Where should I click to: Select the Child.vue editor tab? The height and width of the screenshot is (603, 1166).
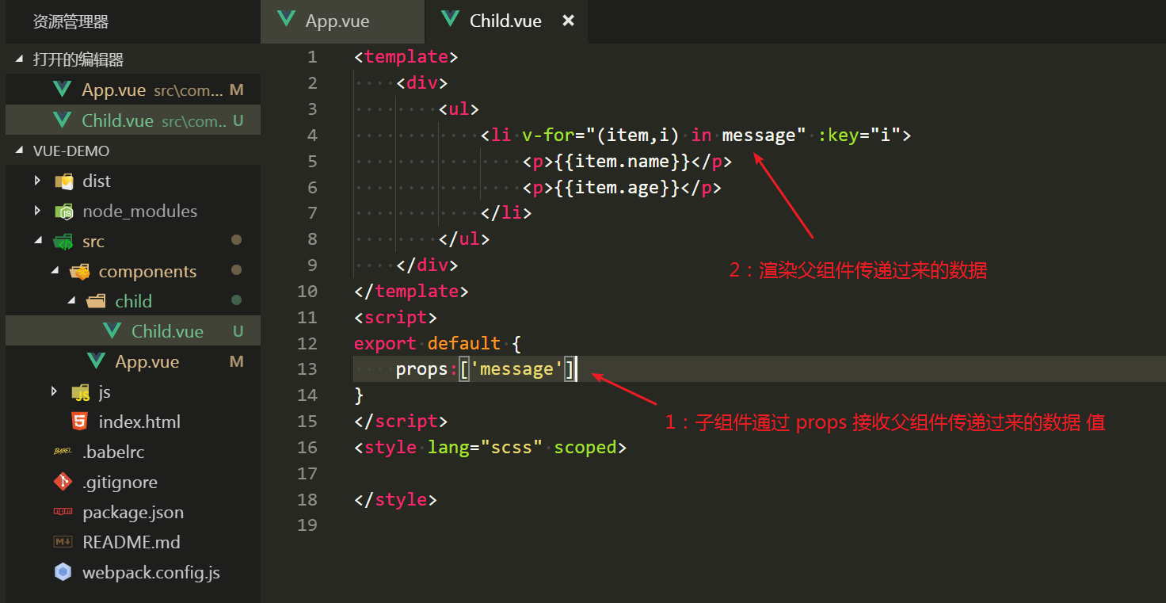(506, 21)
